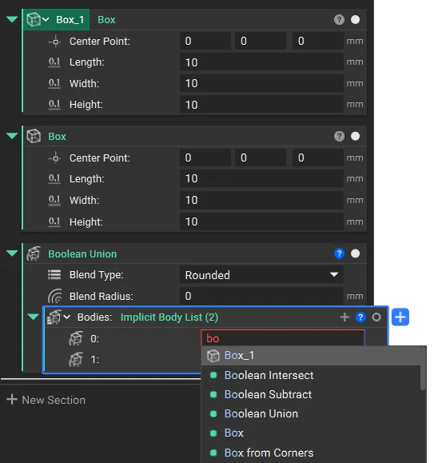
Task: Select the Box_1 name label
Action: click(70, 20)
